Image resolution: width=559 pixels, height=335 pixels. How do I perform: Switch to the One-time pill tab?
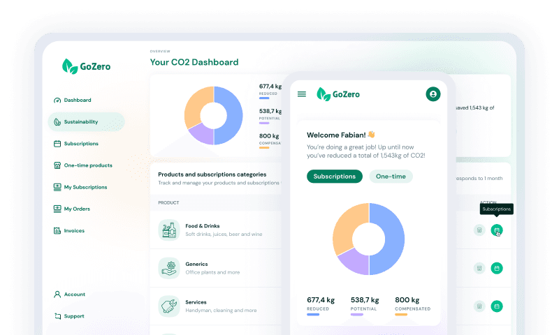391,176
